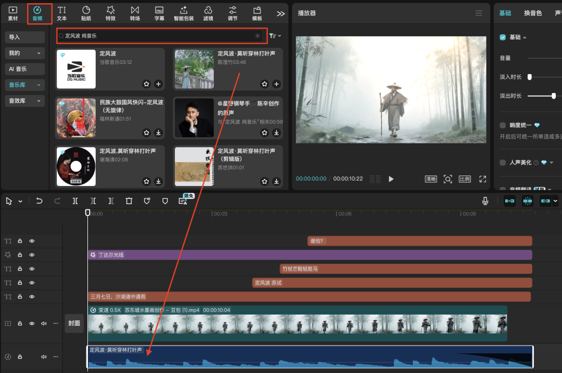The image size is (562, 373).
Task: Enable the 响度统一 checkbox
Action: point(503,125)
